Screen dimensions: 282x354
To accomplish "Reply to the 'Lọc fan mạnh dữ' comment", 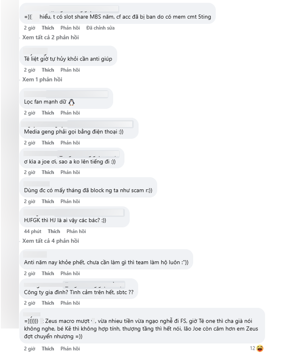I will coord(70,113).
